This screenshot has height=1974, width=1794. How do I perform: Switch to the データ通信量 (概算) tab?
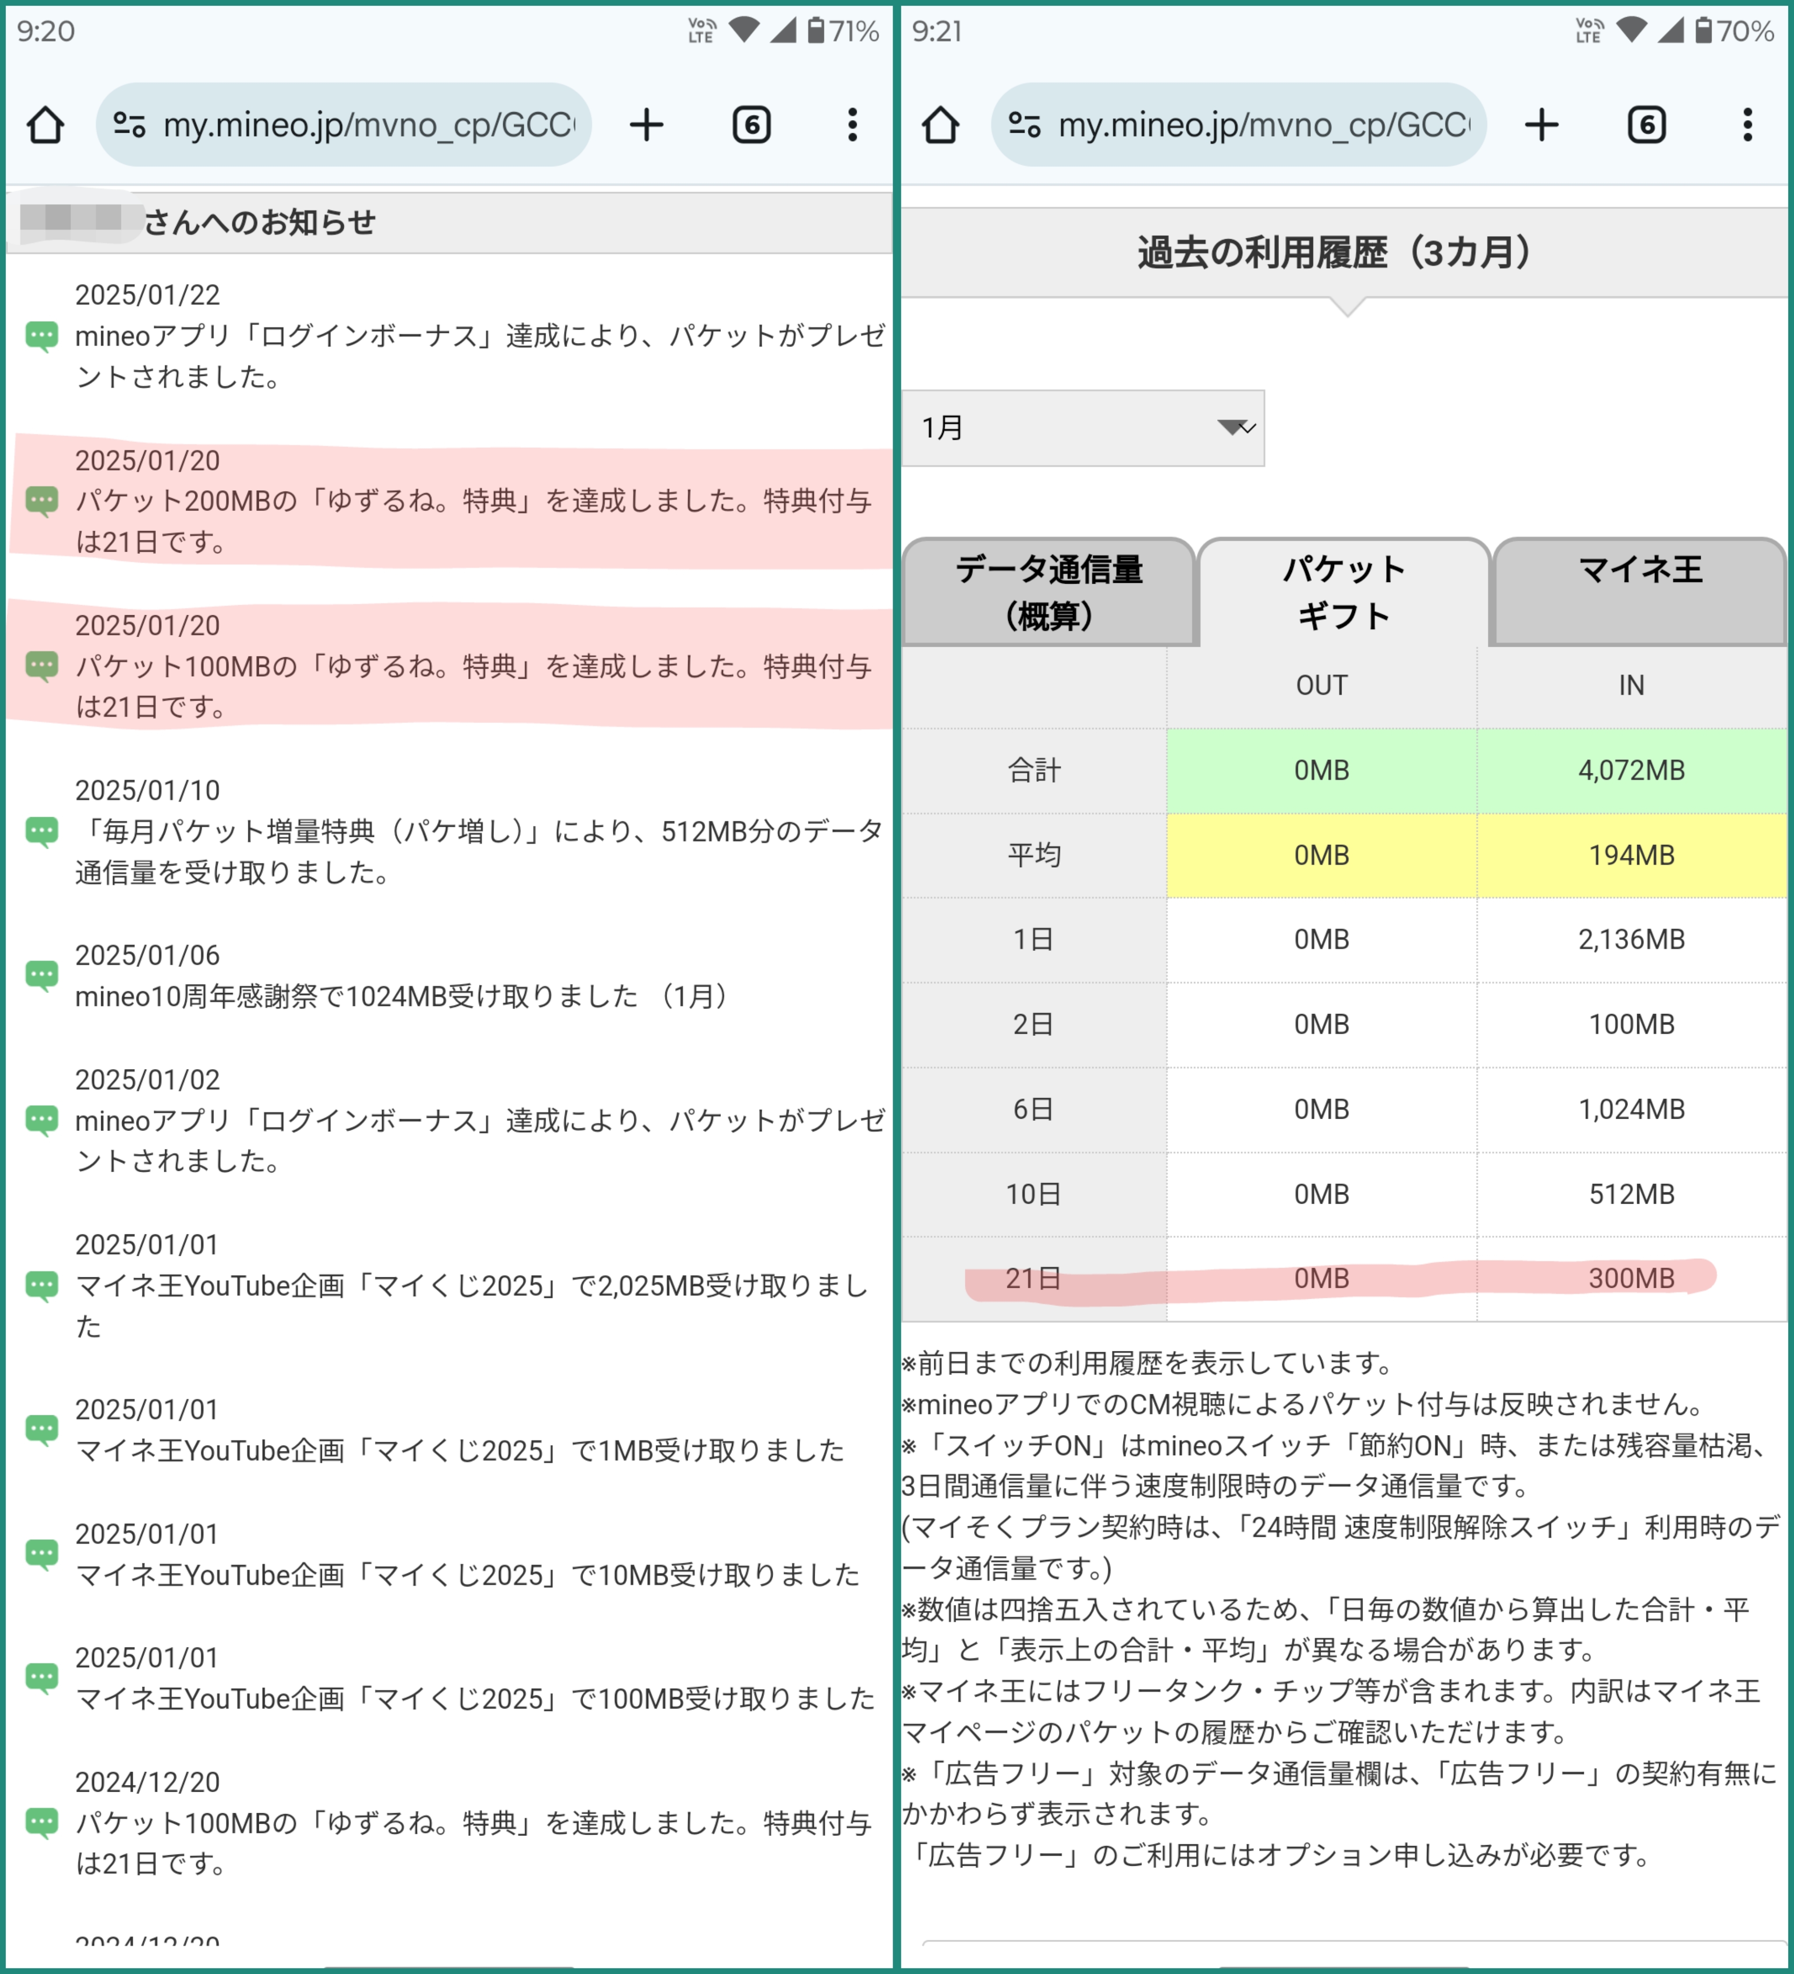[1048, 592]
